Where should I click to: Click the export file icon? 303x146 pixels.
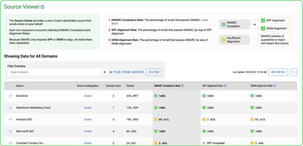point(293,72)
